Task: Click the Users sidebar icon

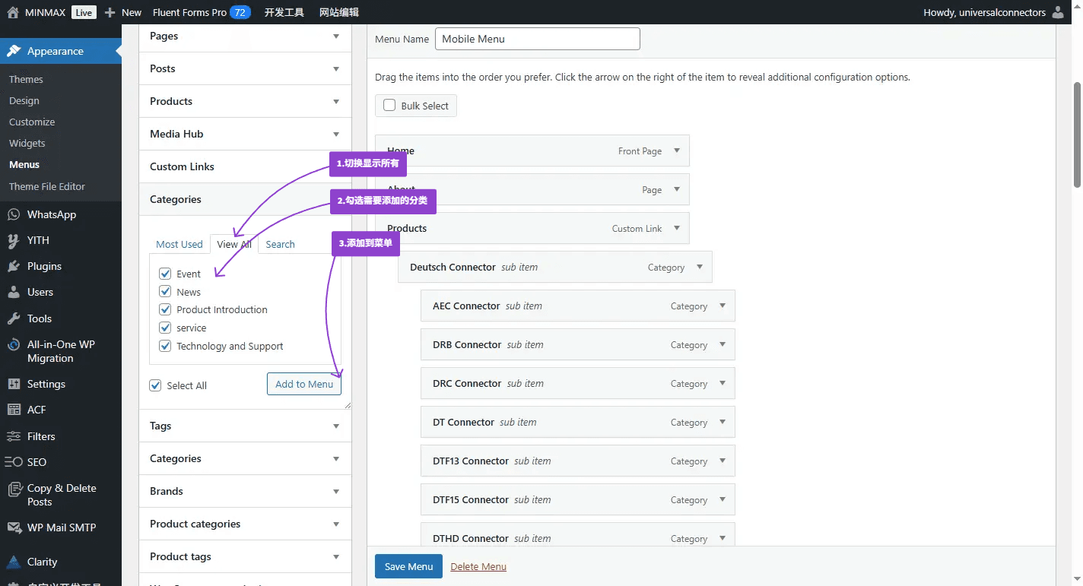Action: point(13,292)
